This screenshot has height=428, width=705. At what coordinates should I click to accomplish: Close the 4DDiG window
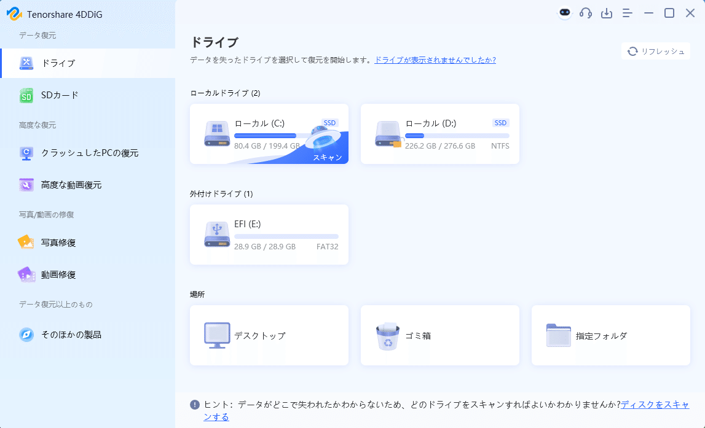[x=690, y=13]
